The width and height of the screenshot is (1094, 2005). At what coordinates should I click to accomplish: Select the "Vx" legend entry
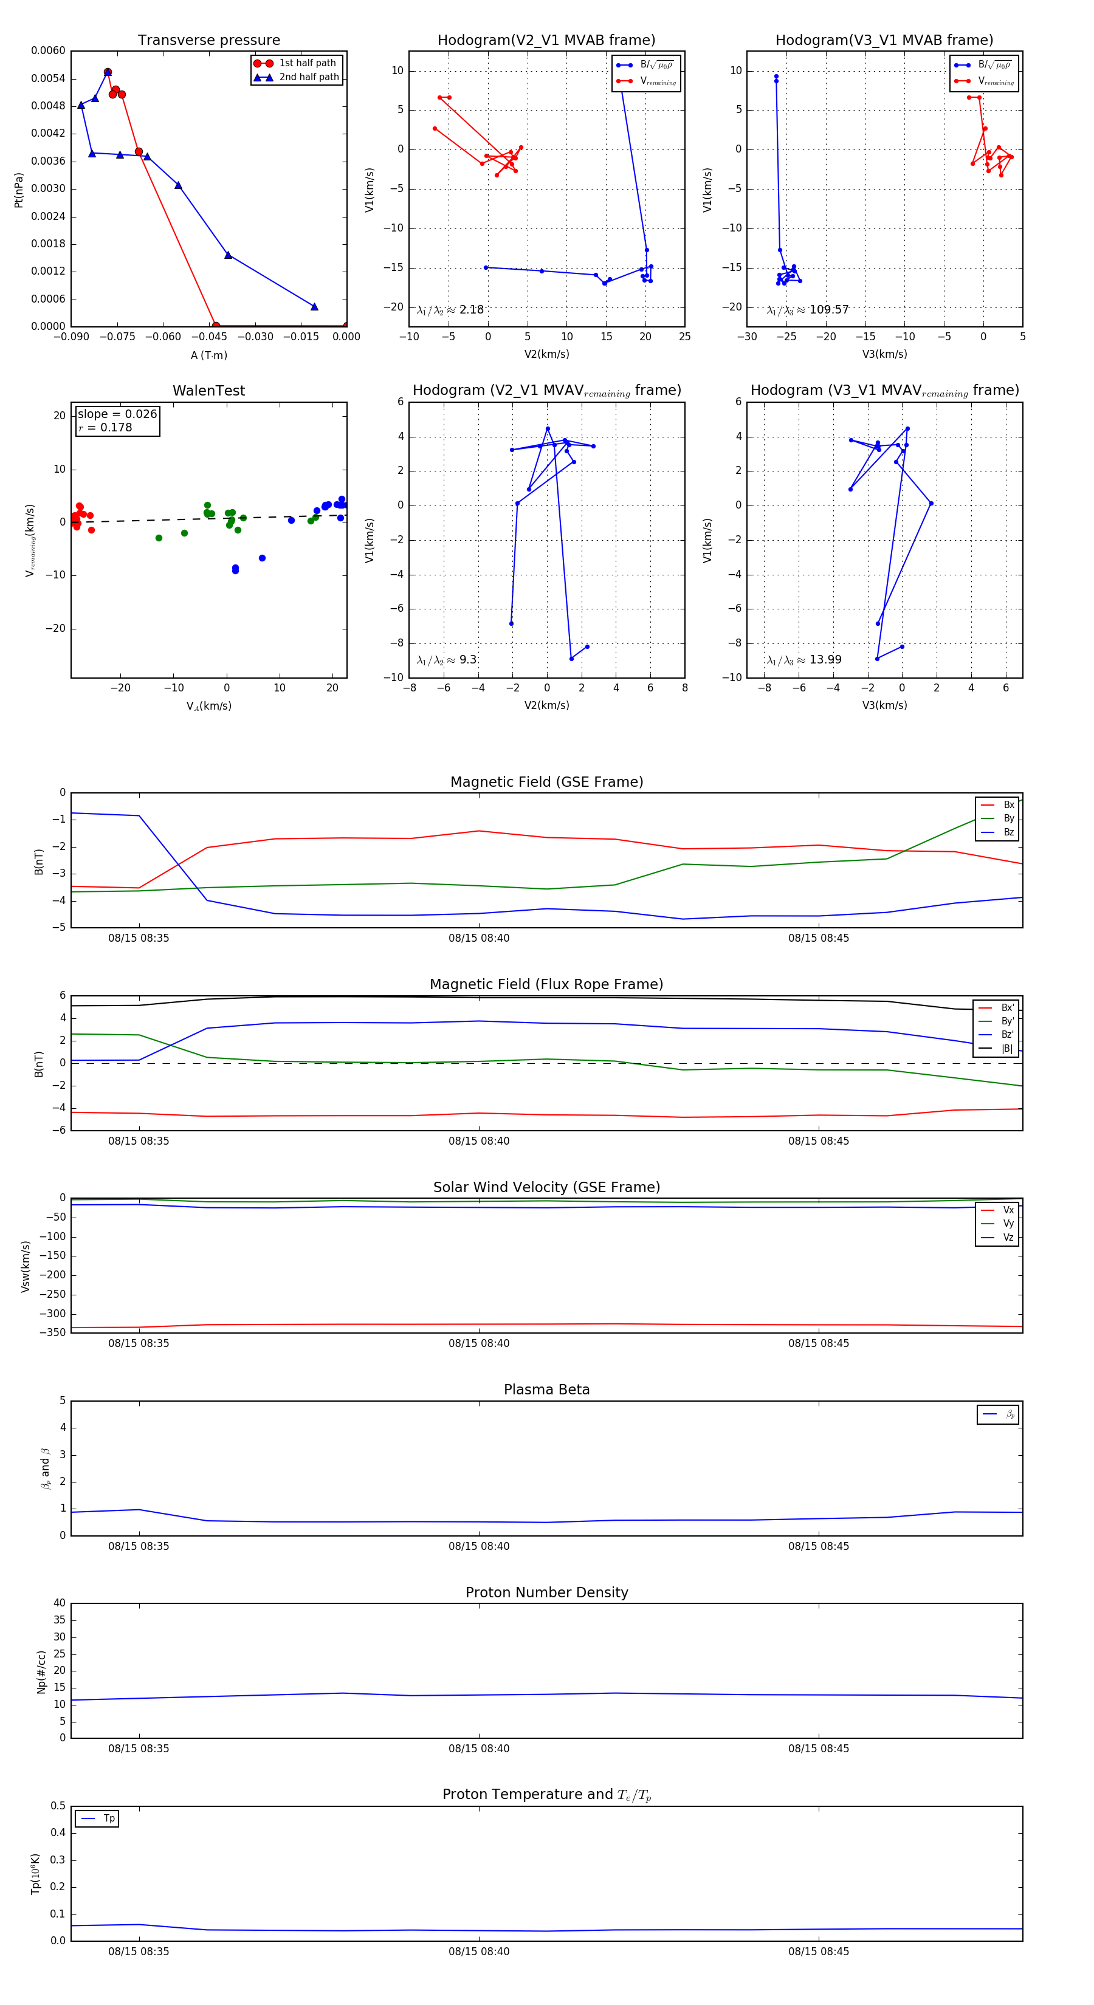[997, 1210]
